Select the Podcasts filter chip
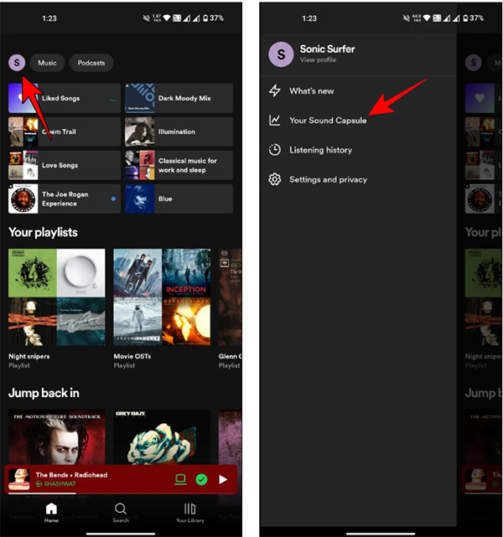The width and height of the screenshot is (503, 537). pos(91,63)
